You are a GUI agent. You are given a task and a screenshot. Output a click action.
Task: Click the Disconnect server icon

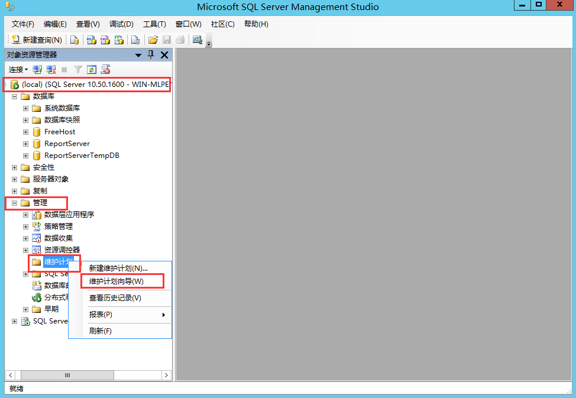pos(51,69)
